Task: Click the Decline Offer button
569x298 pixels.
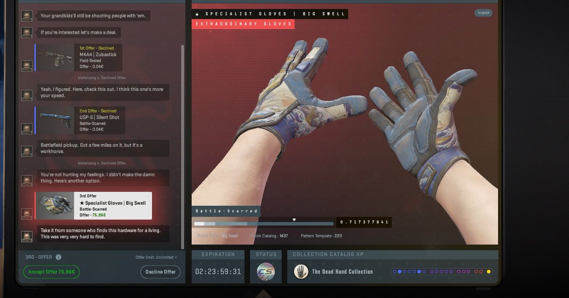Action: point(160,272)
